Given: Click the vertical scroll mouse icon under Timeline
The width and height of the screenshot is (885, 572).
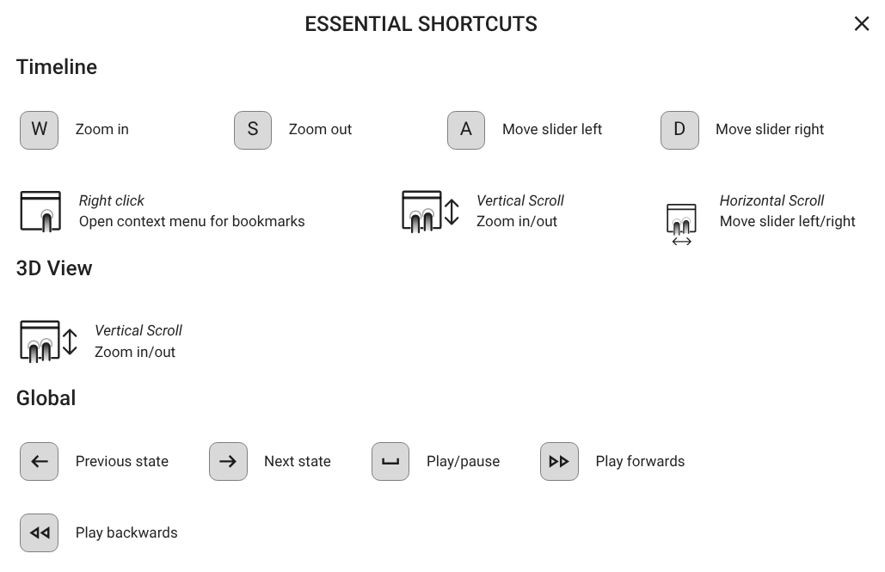Looking at the screenshot, I should (427, 211).
